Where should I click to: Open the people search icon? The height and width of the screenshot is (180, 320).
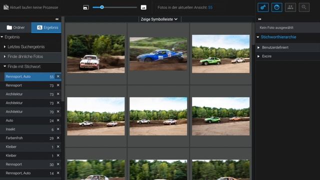tap(290, 7)
